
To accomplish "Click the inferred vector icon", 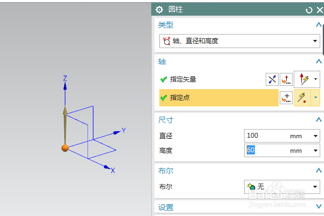I will [x=303, y=79].
